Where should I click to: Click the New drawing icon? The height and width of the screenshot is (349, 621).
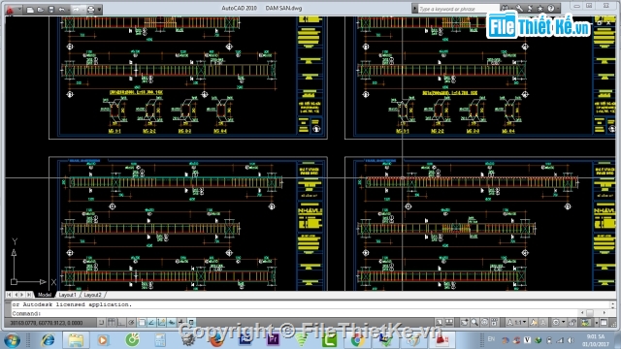click(x=30, y=10)
